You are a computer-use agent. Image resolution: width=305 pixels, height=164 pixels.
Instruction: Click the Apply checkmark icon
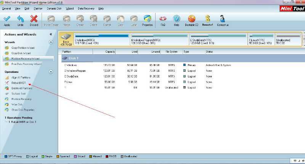coord(7,19)
